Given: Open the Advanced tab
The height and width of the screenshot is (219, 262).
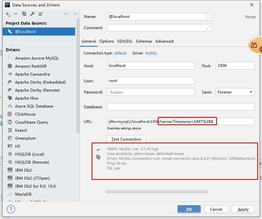Looking at the screenshot, I should click(164, 41).
